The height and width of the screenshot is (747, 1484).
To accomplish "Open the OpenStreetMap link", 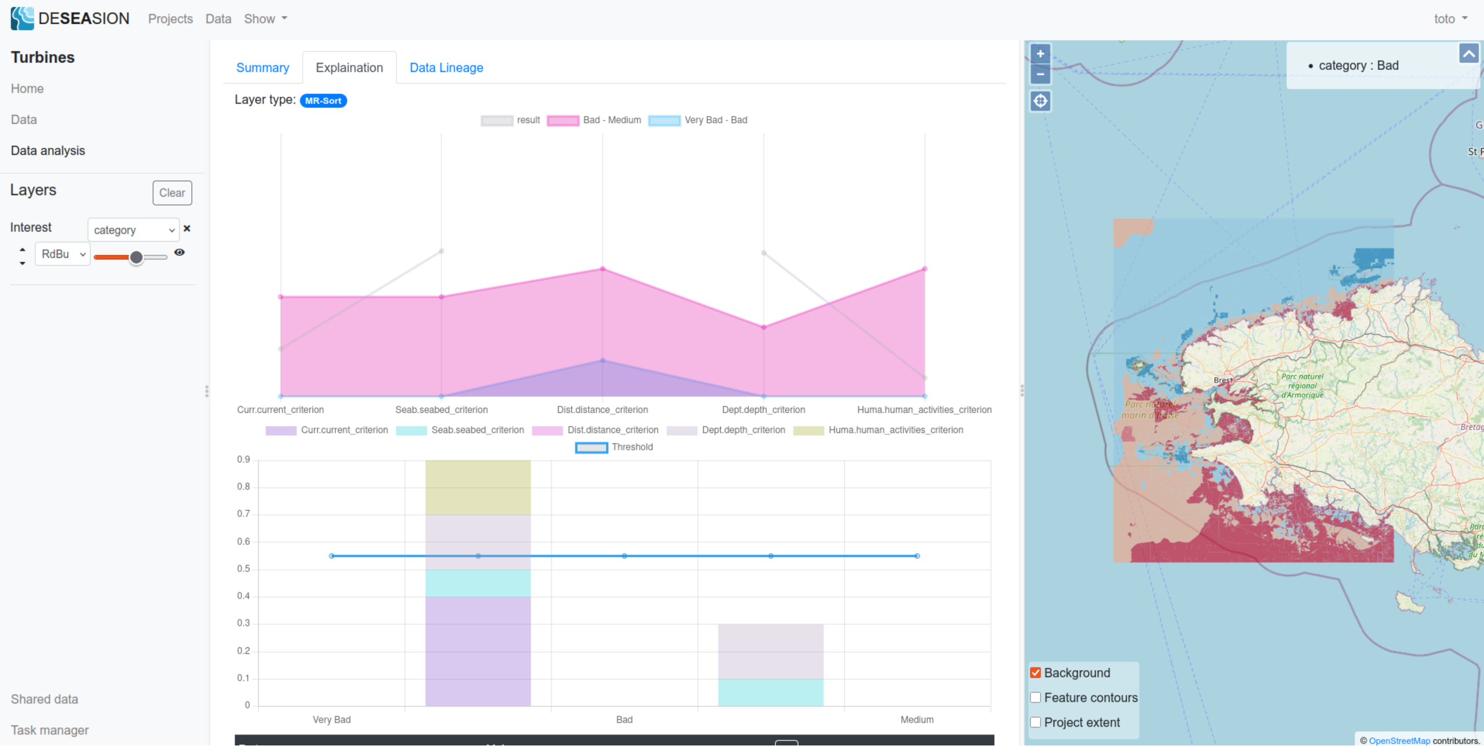I will tap(1399, 741).
